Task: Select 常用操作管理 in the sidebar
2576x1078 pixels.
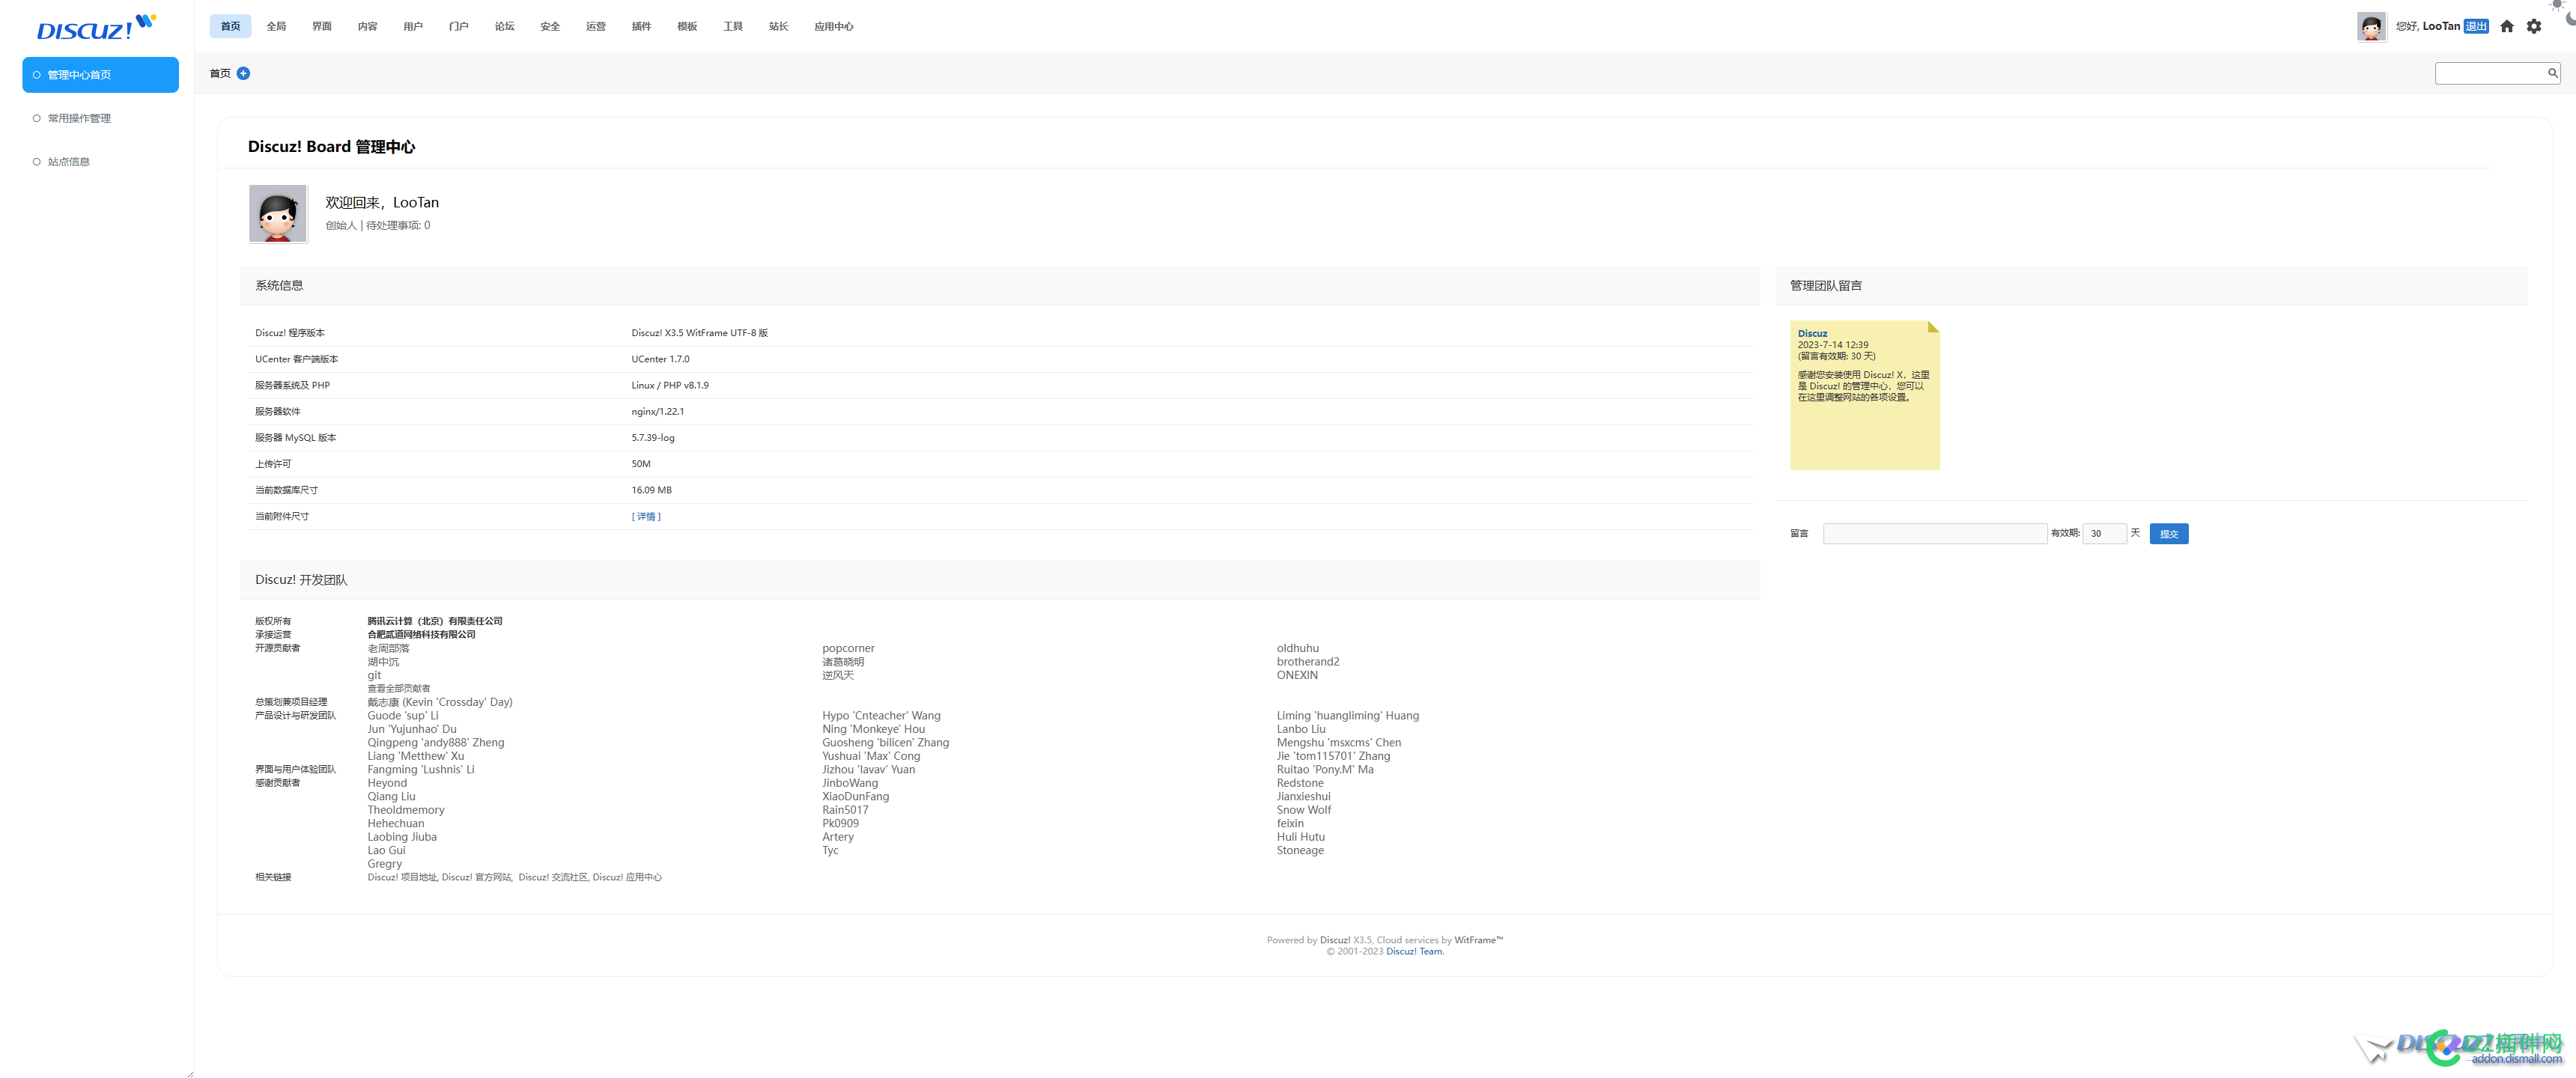Action: coord(79,118)
